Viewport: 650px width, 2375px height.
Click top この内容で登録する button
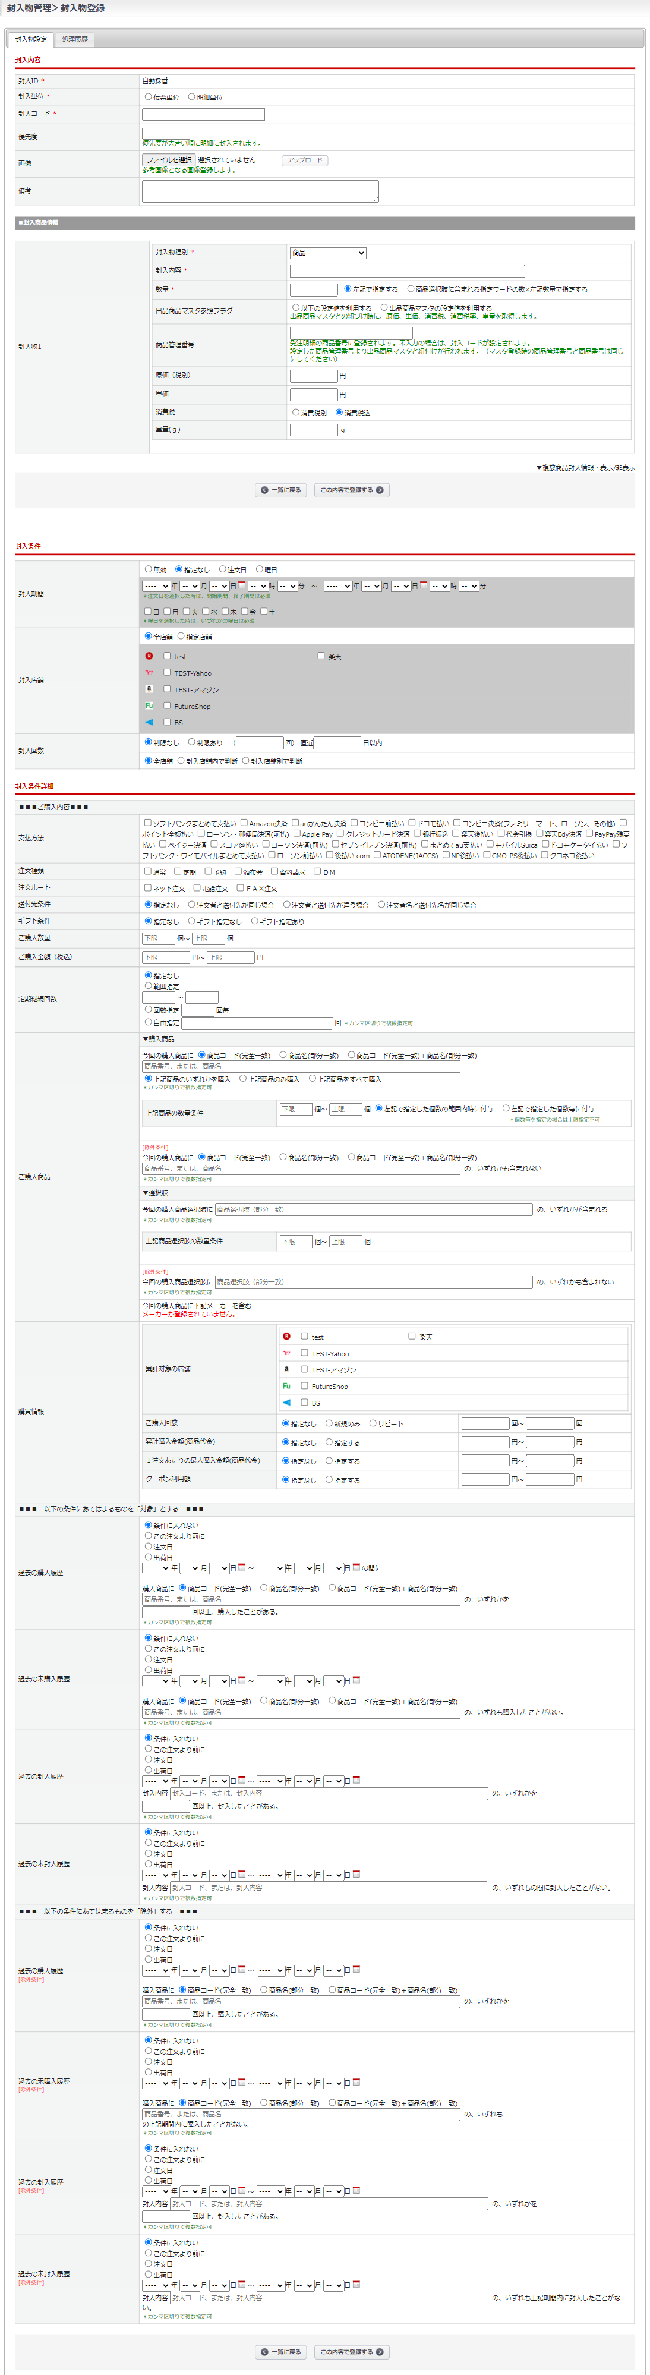pos(351,490)
